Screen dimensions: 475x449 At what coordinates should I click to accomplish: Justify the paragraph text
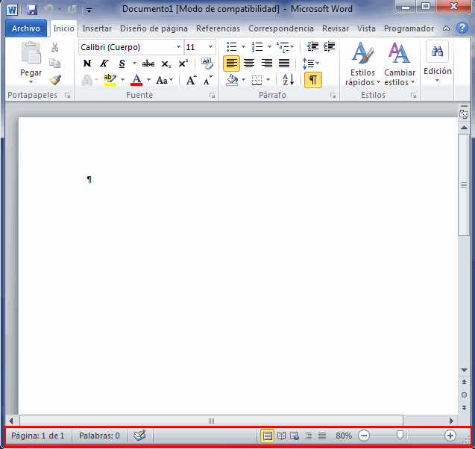coord(284,64)
